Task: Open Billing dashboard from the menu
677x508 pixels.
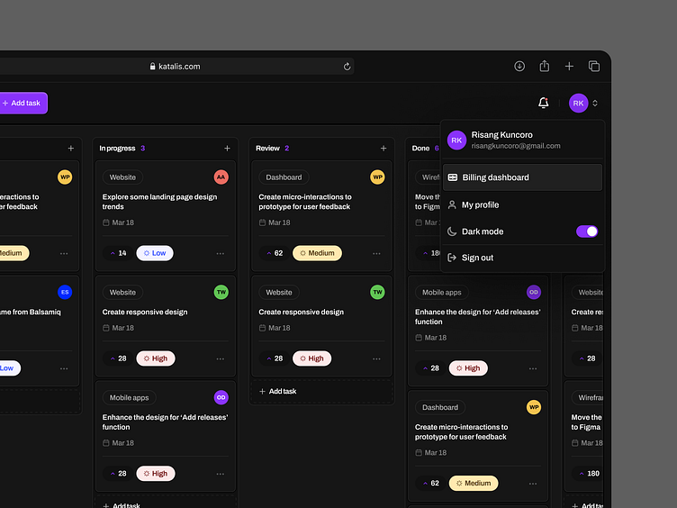Action: click(x=522, y=177)
